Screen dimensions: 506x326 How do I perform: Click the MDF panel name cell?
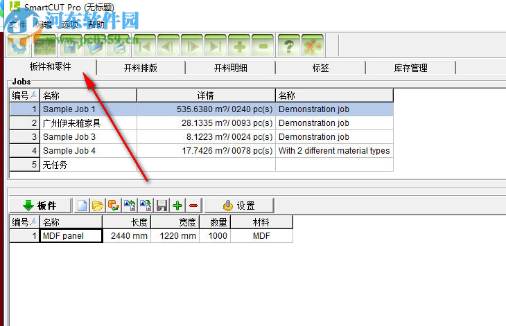(x=71, y=236)
